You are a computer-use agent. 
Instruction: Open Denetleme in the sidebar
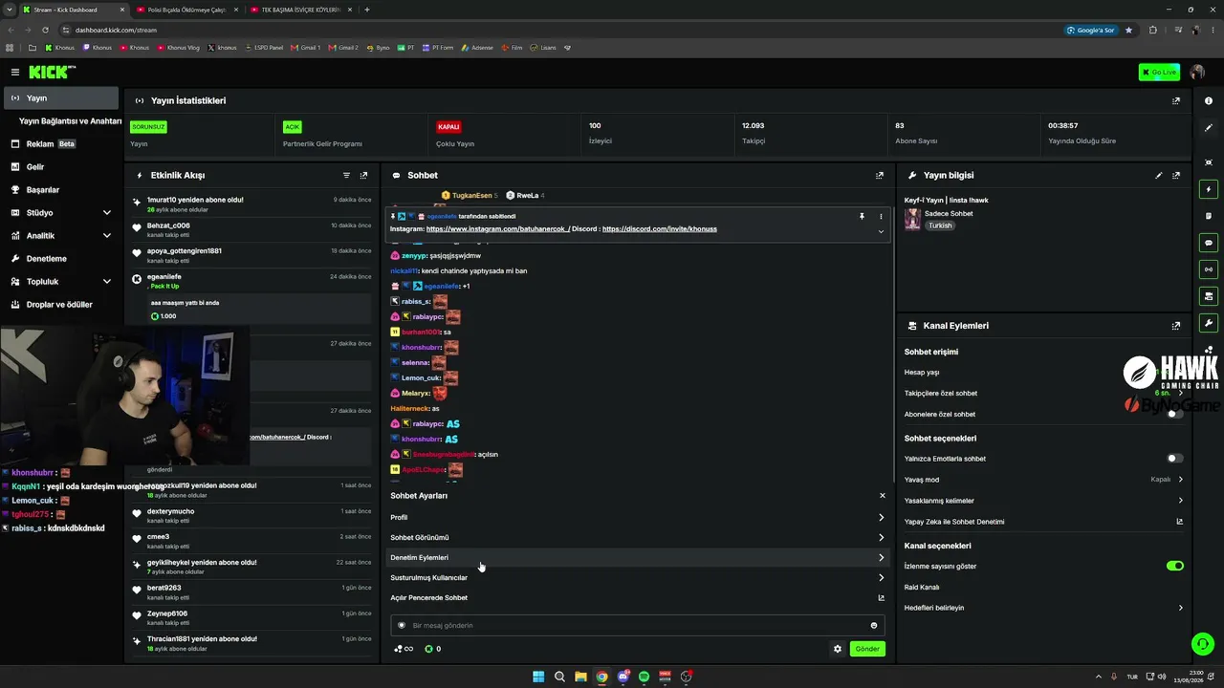(60, 259)
